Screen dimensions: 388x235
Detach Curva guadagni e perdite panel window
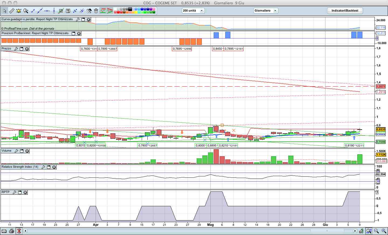[x=83, y=19]
